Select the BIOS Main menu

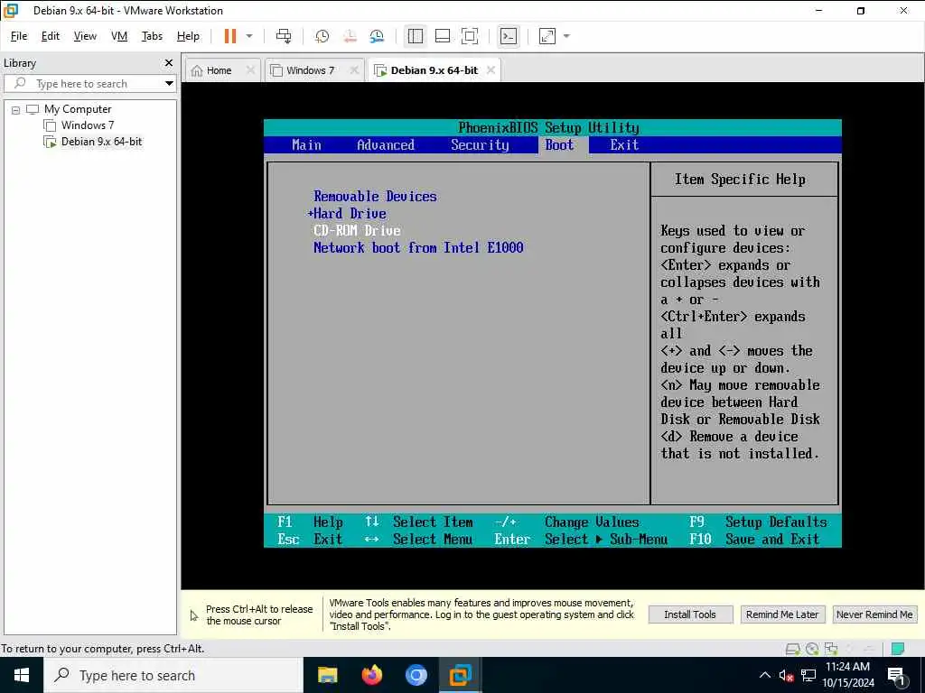tap(307, 145)
